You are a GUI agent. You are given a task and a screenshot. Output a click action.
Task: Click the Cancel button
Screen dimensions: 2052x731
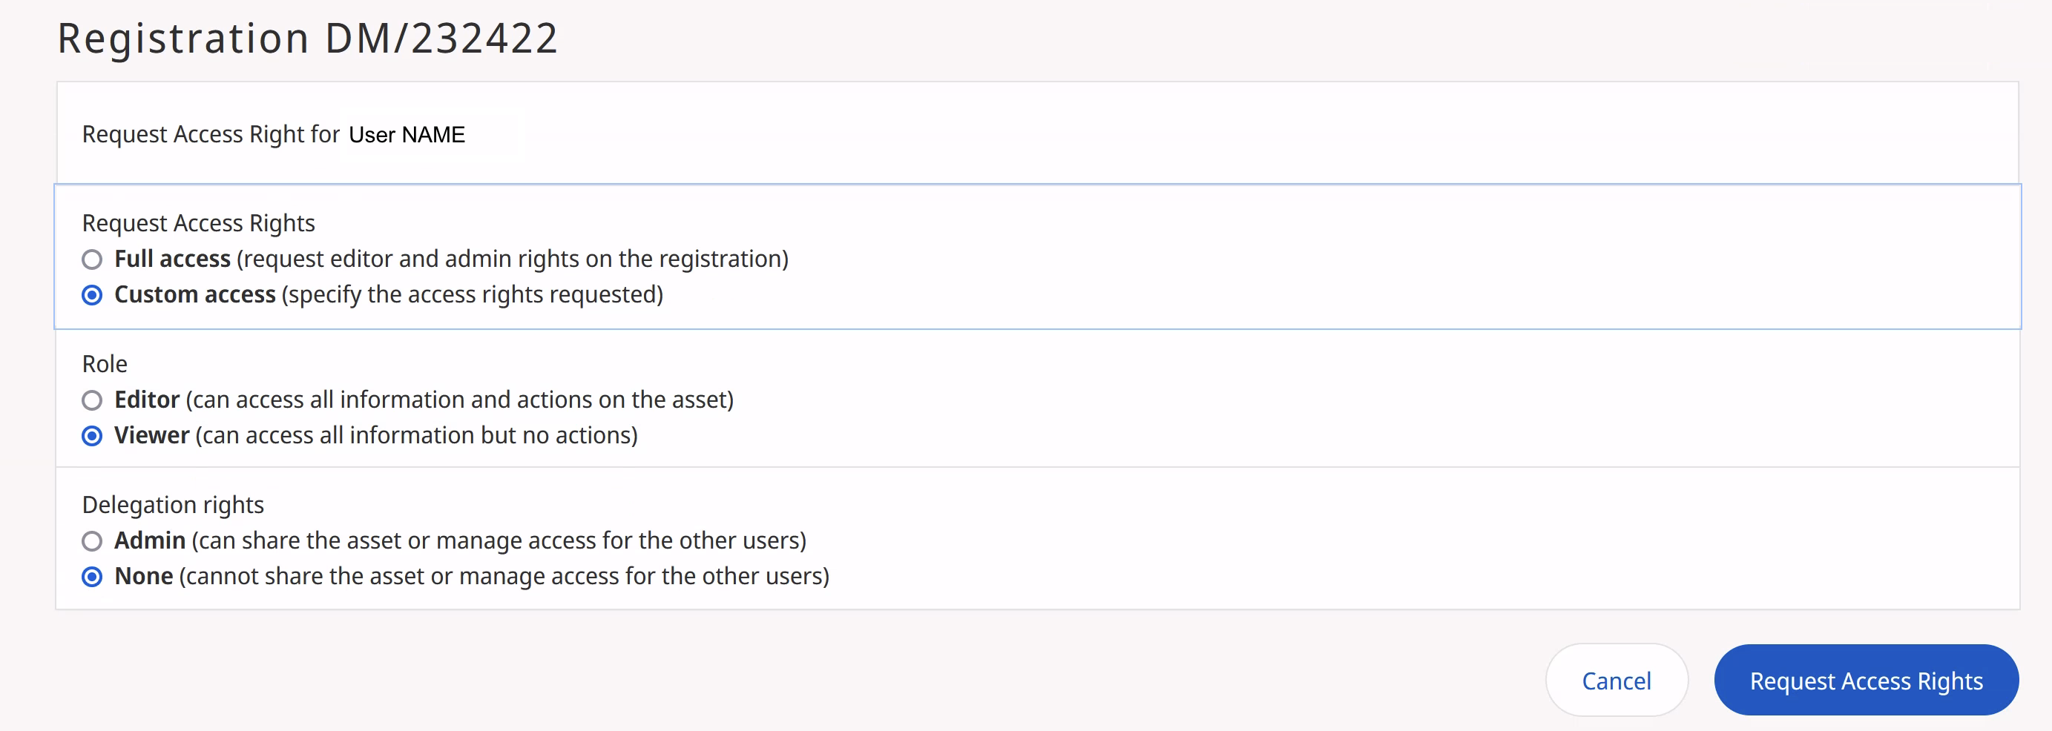(1616, 681)
